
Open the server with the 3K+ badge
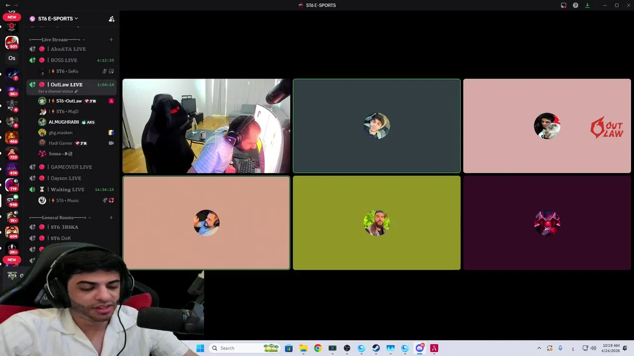[x=12, y=90]
